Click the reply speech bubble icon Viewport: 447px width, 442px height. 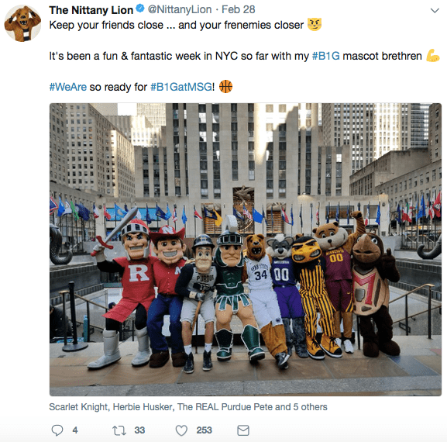[57, 430]
